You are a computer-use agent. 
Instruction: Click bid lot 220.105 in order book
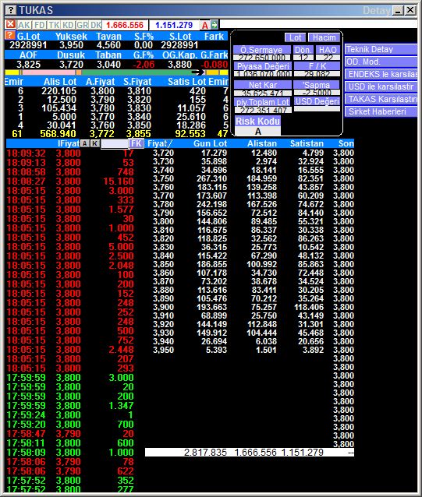click(x=59, y=91)
